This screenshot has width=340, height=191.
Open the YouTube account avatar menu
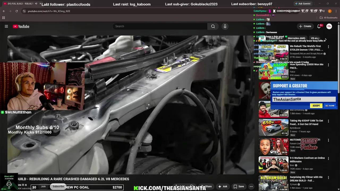(329, 26)
